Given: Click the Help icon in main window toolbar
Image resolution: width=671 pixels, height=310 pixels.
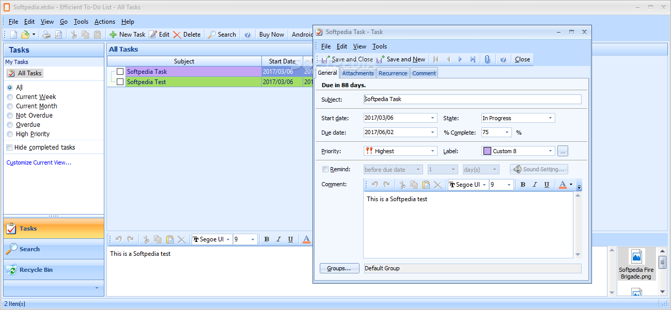Looking at the screenshot, I should pyautogui.click(x=247, y=35).
